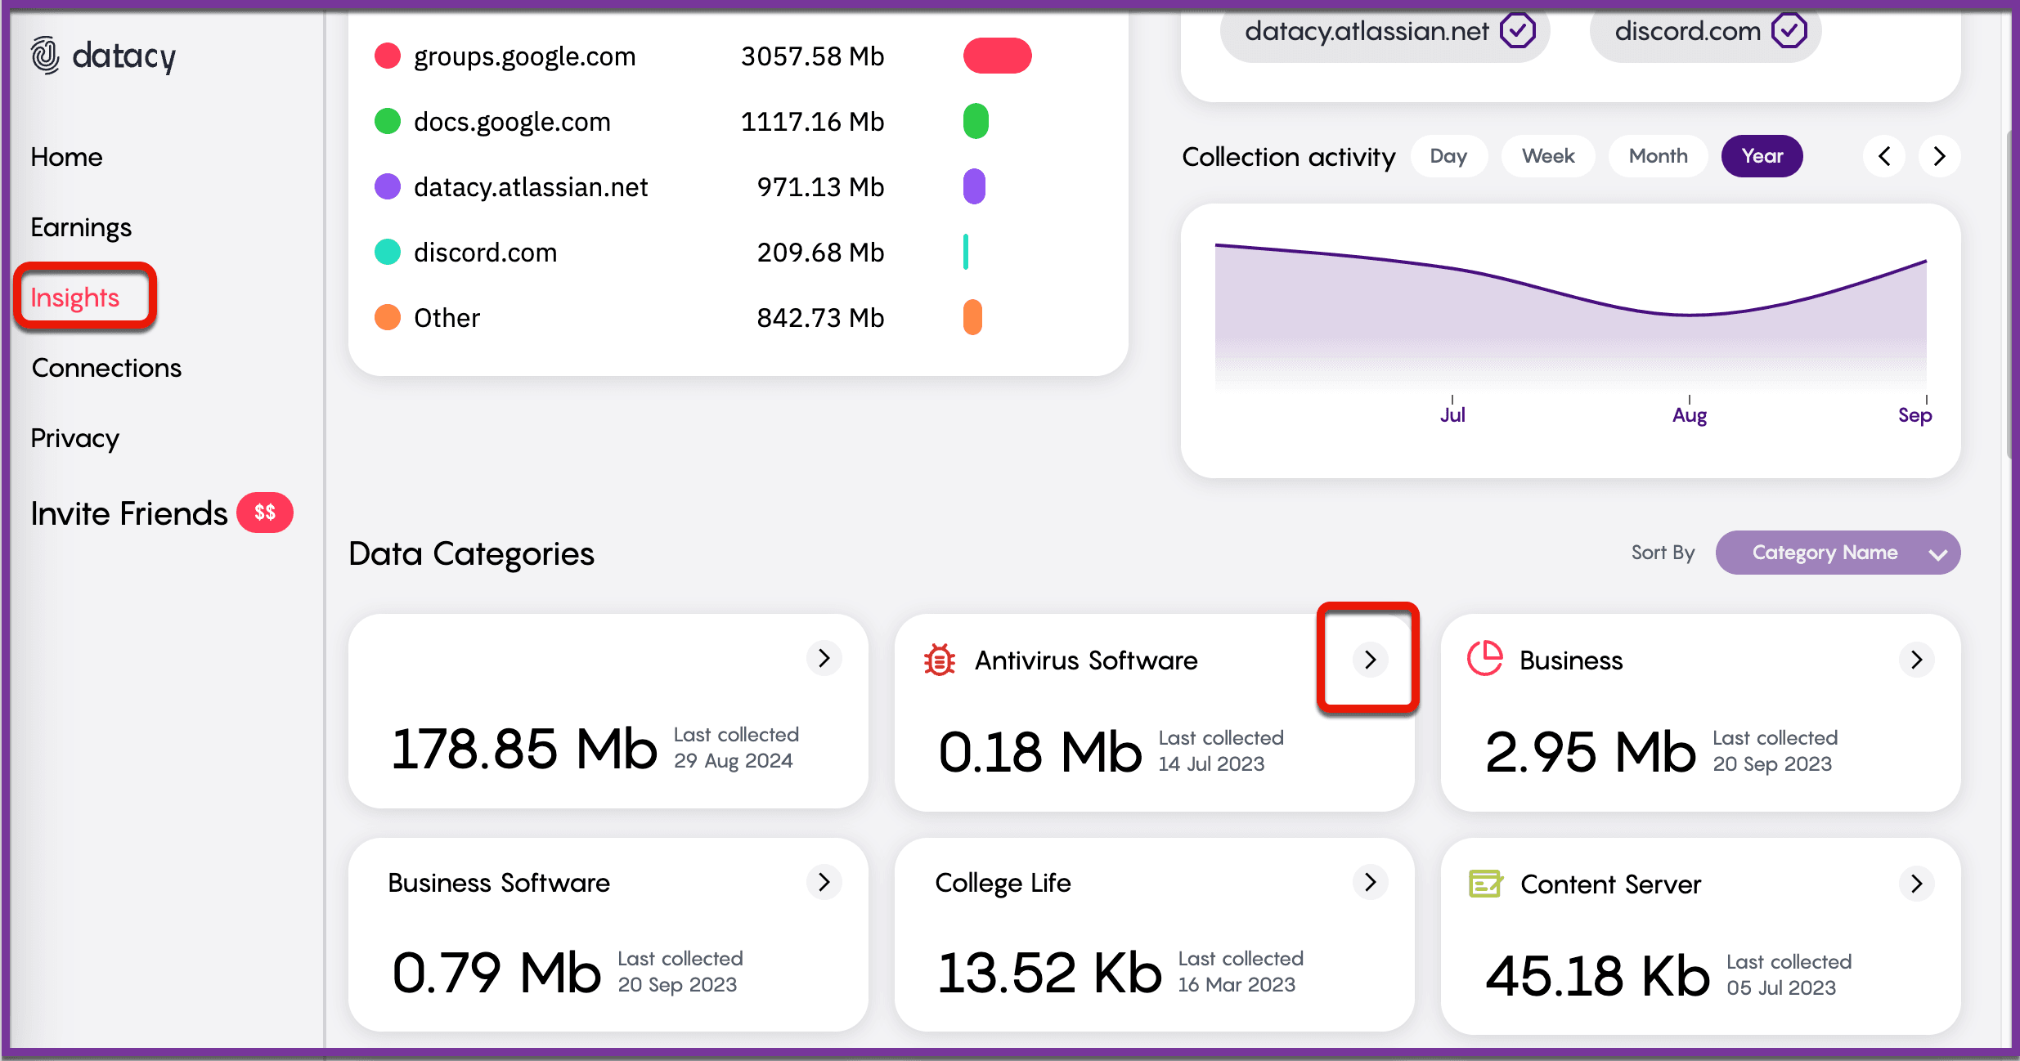Screen dimensions: 2020x1061
Task: Click the orange Other color dot
Action: tap(388, 317)
